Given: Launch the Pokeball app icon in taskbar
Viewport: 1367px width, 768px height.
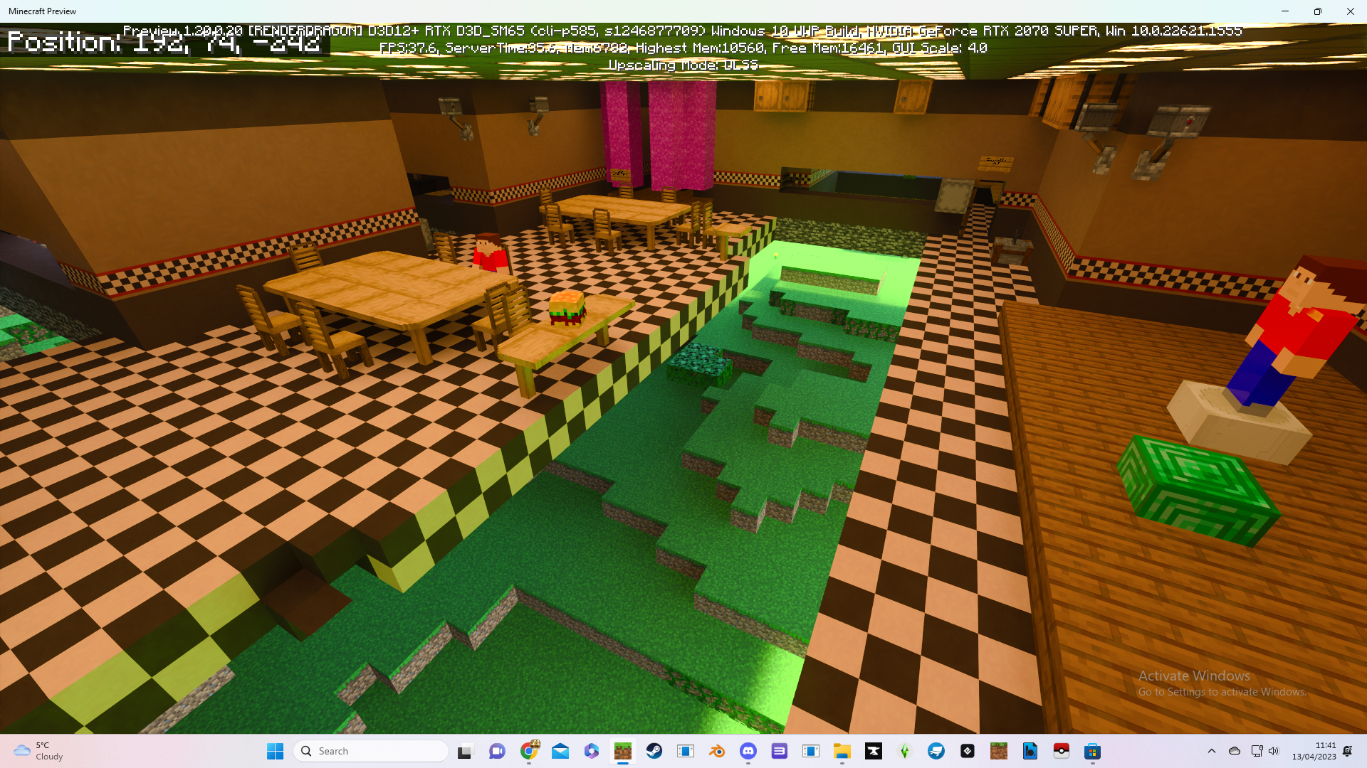Looking at the screenshot, I should pyautogui.click(x=1061, y=751).
